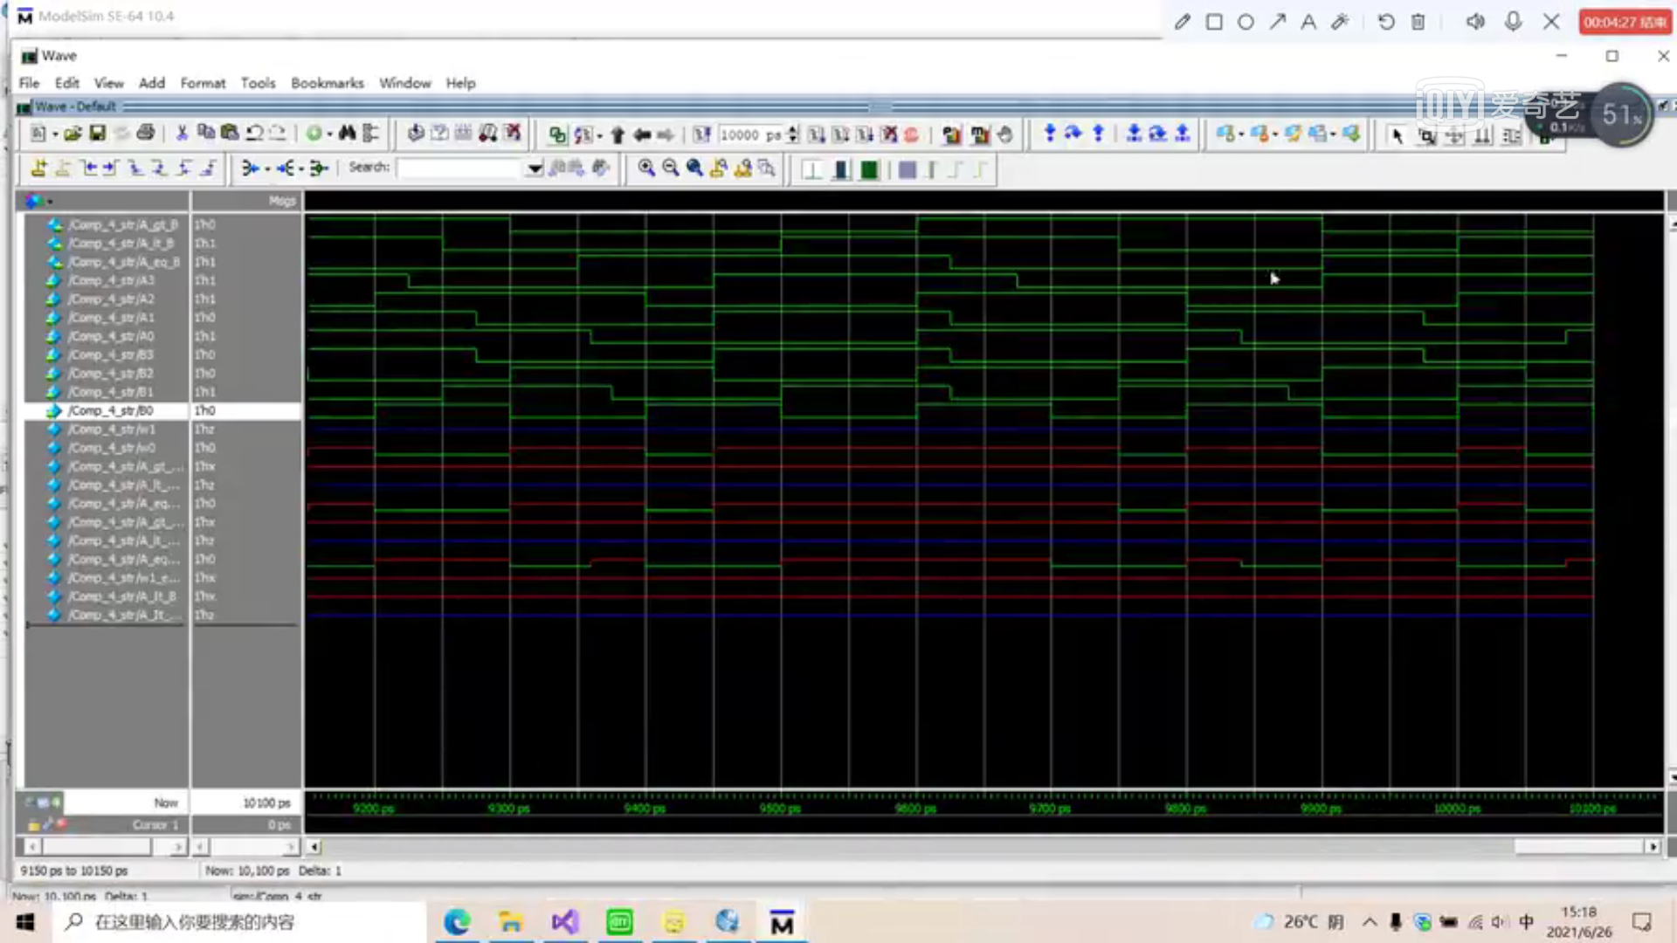Increase the run length stepper value
The height and width of the screenshot is (943, 1677).
[793, 129]
